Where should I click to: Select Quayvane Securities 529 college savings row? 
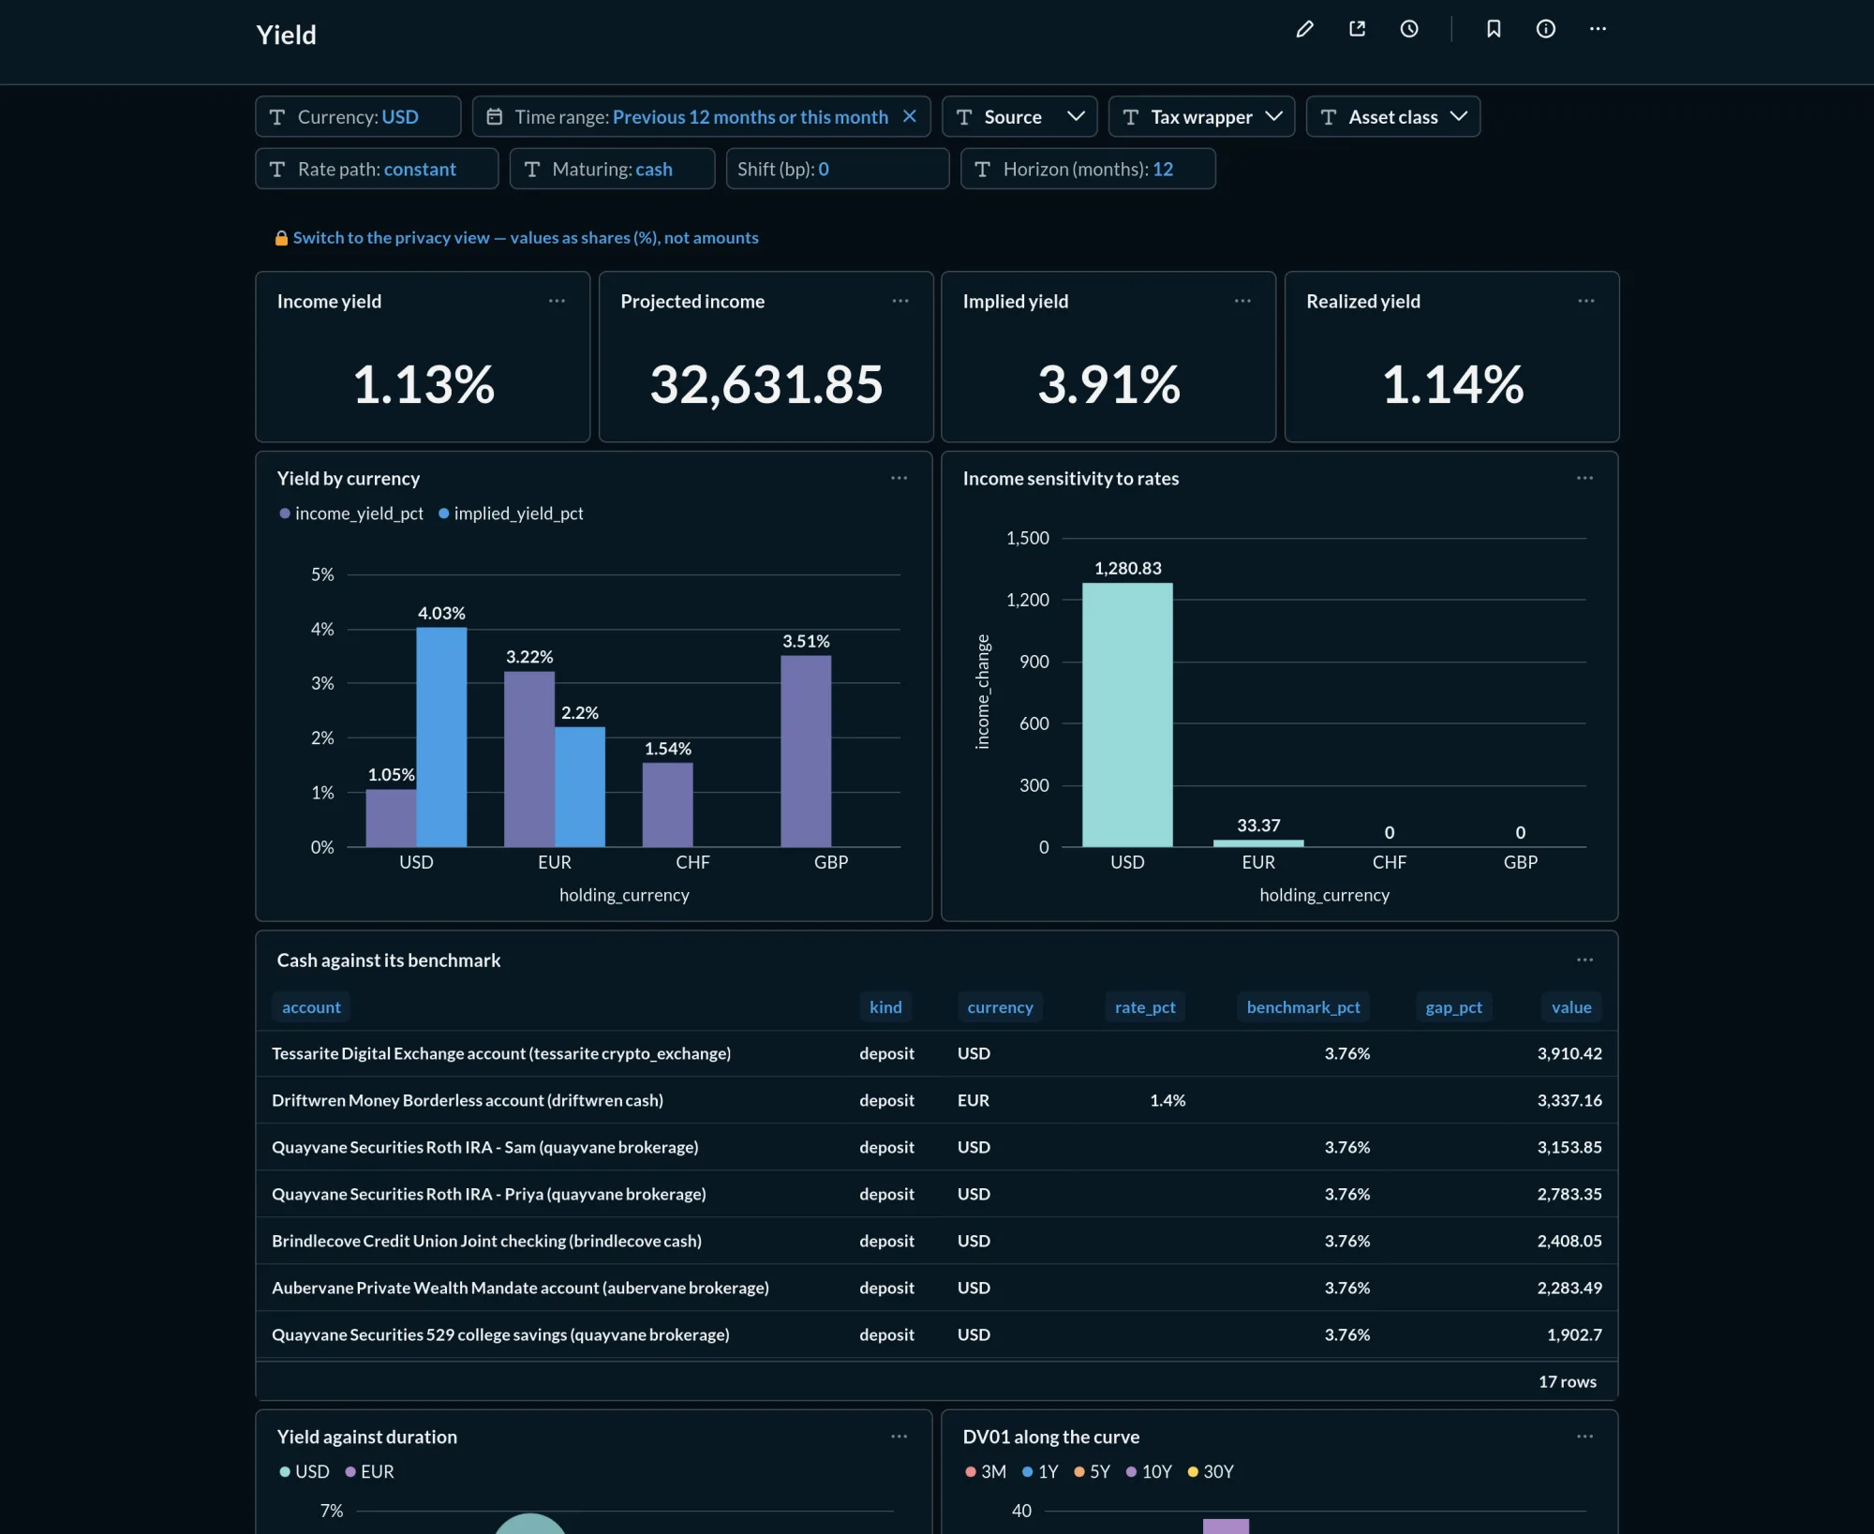tap(937, 1334)
